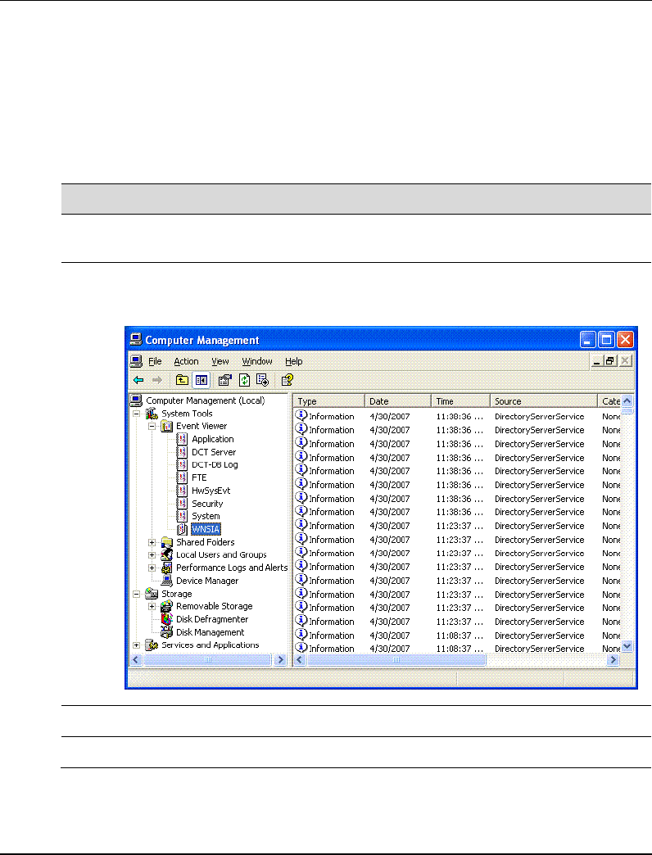Click the Refresh toolbar icon

point(244,380)
